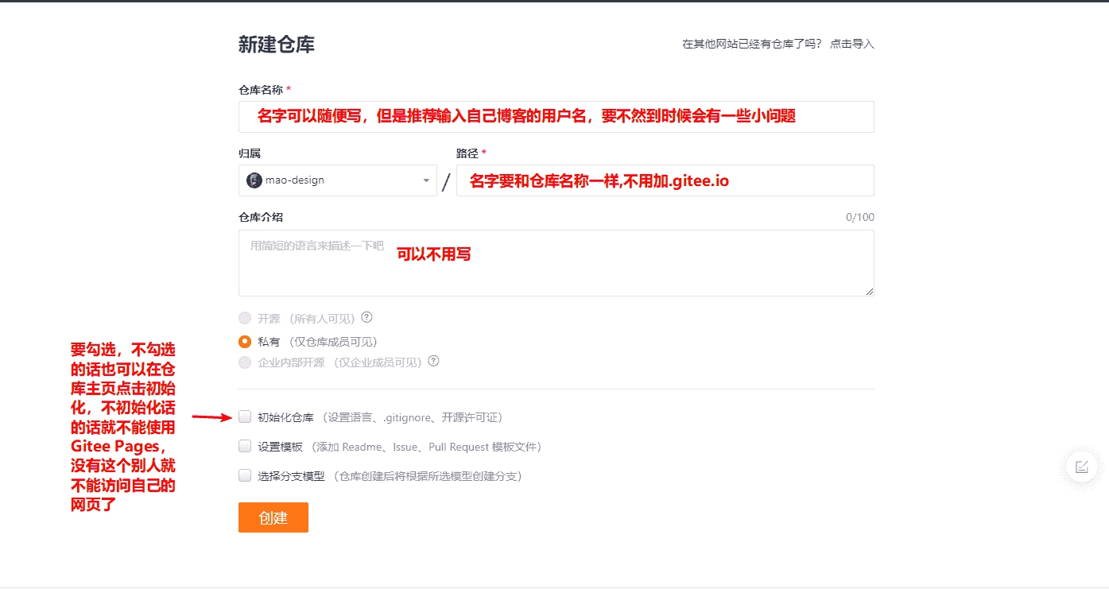Select the 私有 radio option
This screenshot has width=1109, height=589.
(x=245, y=342)
